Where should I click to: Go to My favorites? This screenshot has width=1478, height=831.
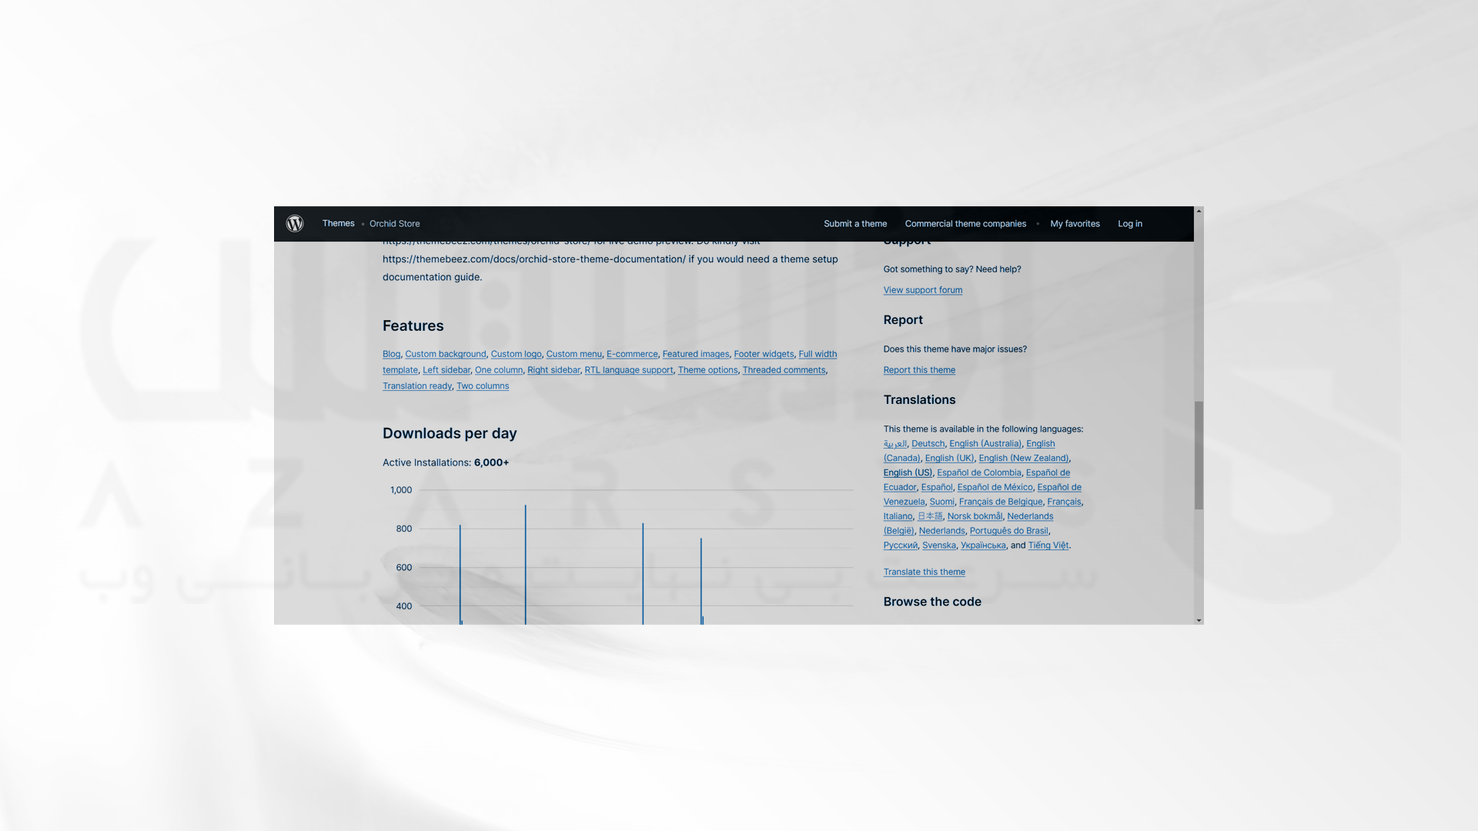click(1075, 224)
